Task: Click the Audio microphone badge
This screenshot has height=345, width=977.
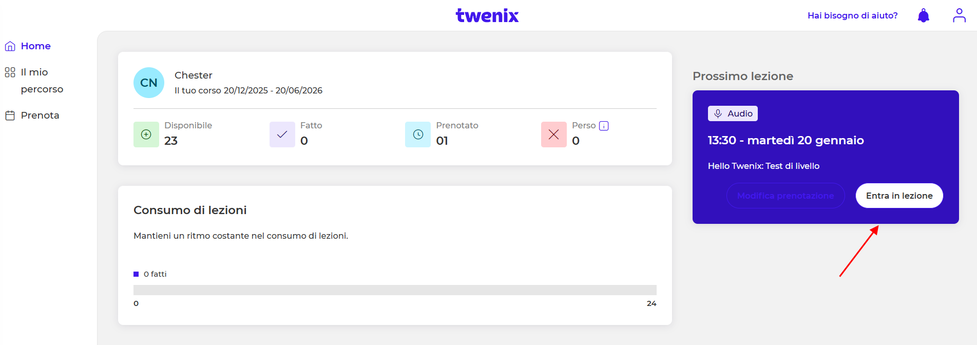Action: point(733,113)
